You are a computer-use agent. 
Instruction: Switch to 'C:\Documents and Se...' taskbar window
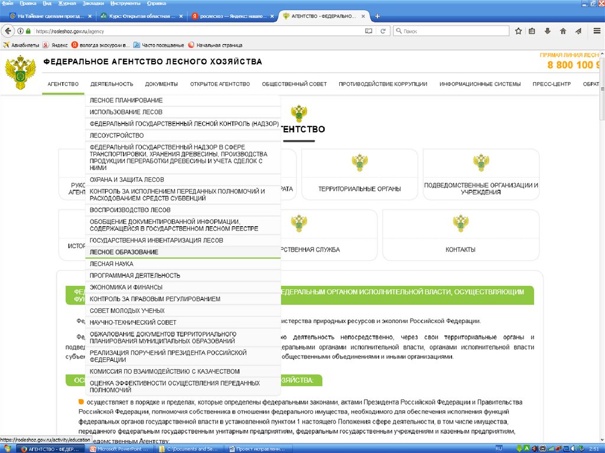click(190, 449)
